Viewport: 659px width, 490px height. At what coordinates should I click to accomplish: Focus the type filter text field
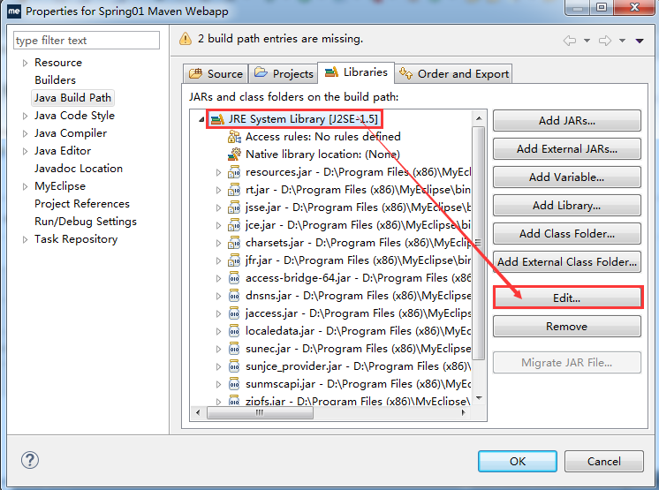[x=87, y=41]
